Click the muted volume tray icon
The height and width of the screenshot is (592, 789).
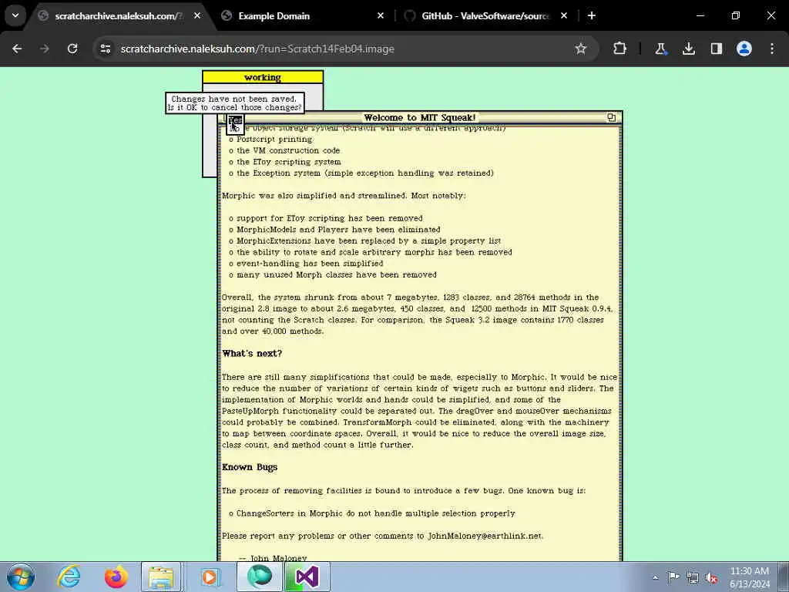click(x=711, y=577)
